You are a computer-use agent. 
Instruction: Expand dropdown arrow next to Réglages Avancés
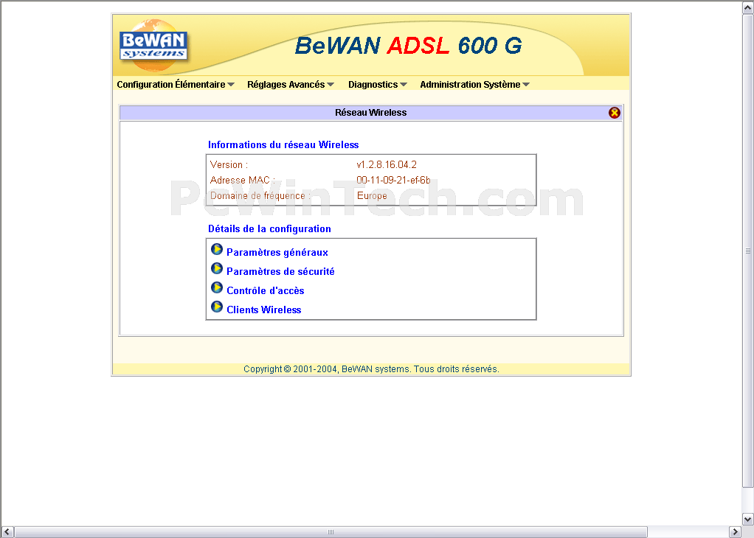tap(331, 85)
